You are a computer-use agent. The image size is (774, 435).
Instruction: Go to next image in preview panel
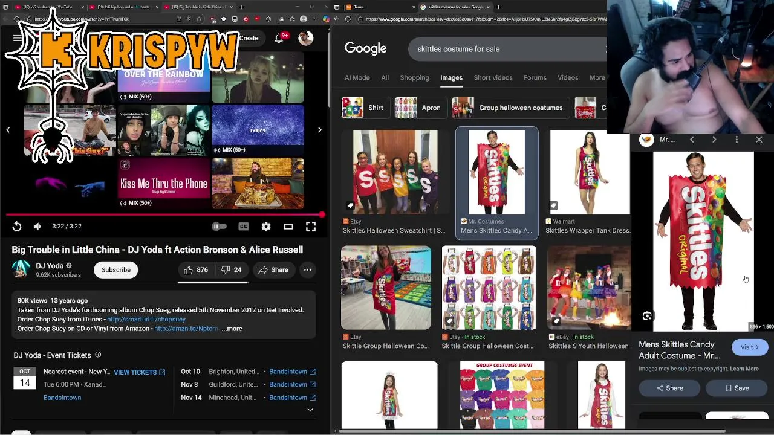pyautogui.click(x=714, y=140)
